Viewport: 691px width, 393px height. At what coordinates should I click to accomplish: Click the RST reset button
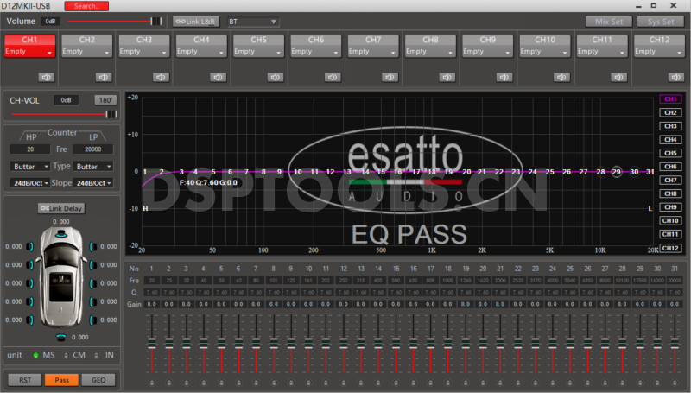(x=25, y=380)
